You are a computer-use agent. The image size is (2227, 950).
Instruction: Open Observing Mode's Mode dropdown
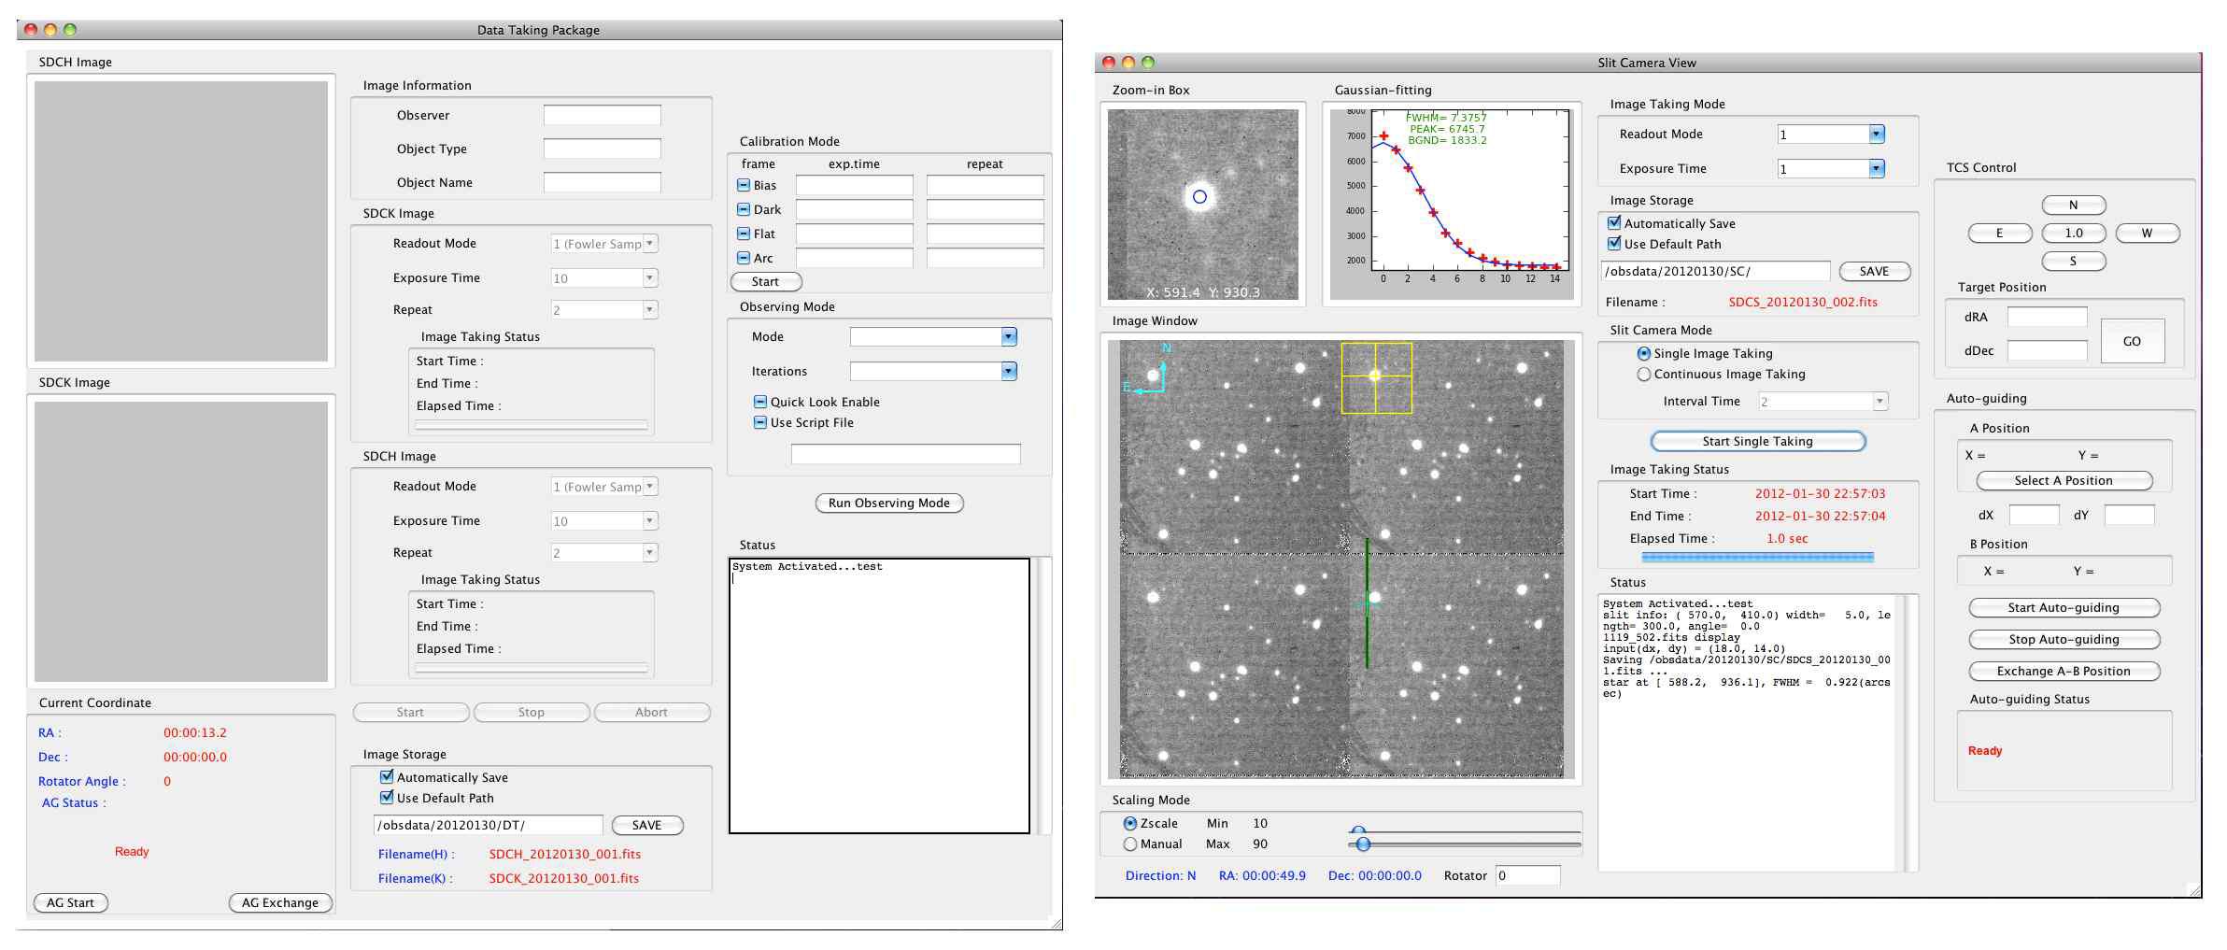pyautogui.click(x=934, y=336)
